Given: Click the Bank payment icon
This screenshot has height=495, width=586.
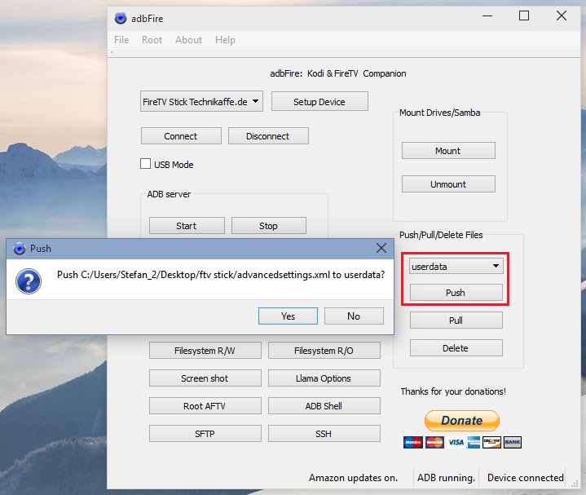Looking at the screenshot, I should click(x=513, y=442).
